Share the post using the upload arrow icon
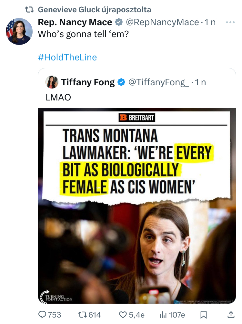242x324 pixels. [x=231, y=314]
